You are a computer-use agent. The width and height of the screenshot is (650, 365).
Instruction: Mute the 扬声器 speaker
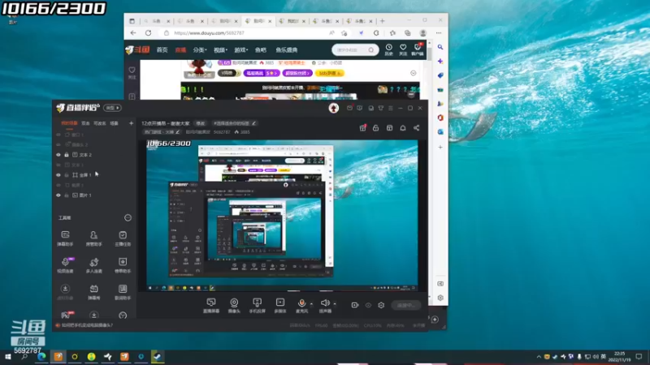[x=326, y=306]
